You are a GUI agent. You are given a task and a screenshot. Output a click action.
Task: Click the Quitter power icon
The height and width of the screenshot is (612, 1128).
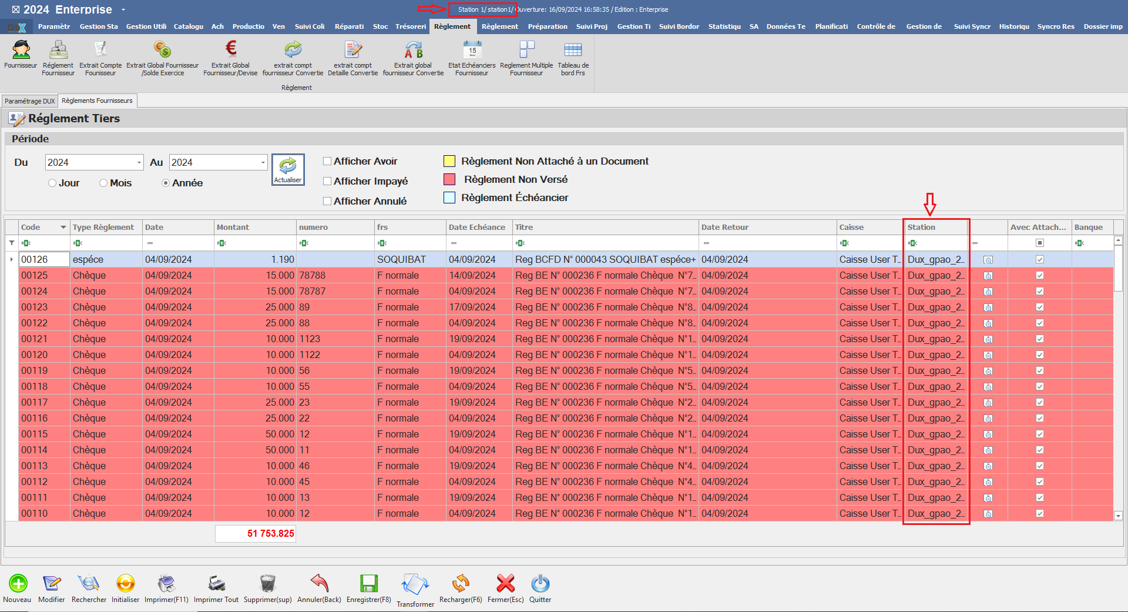540,583
